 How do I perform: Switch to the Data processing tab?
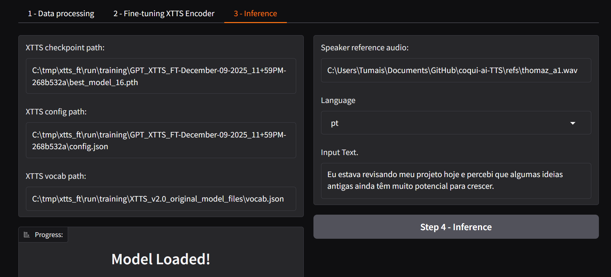pos(61,13)
